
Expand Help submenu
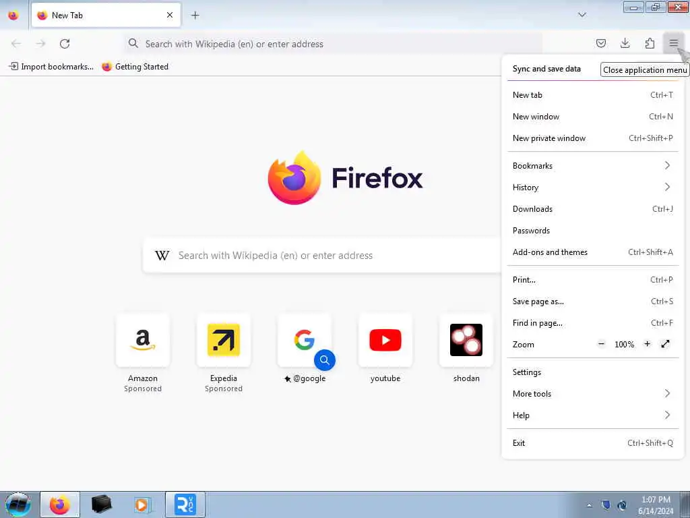coord(593,415)
